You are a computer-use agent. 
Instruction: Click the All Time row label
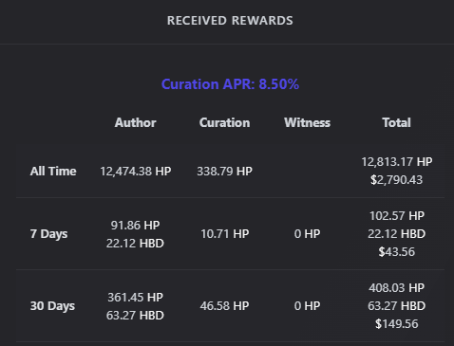coord(53,172)
